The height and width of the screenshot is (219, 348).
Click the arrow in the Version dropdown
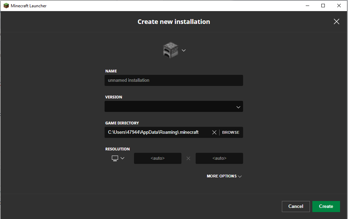(238, 107)
